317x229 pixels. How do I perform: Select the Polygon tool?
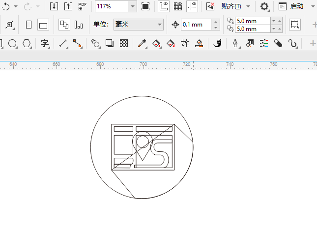tap(27, 44)
